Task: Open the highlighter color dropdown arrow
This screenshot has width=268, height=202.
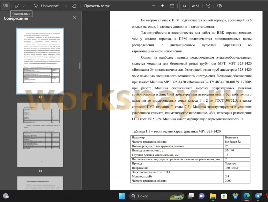Action: tap(24, 6)
